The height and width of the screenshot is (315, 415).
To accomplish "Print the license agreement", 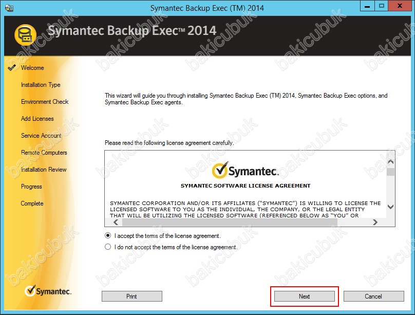I will 132,296.
